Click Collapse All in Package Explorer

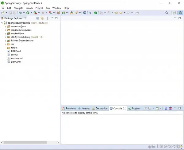[38, 18]
